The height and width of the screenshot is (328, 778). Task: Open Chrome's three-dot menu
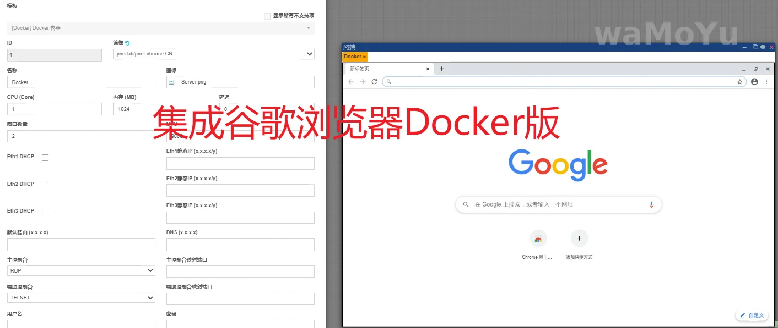(766, 81)
